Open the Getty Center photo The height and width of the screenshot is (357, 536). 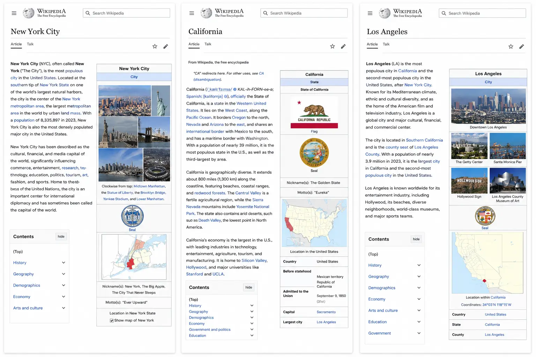click(469, 146)
